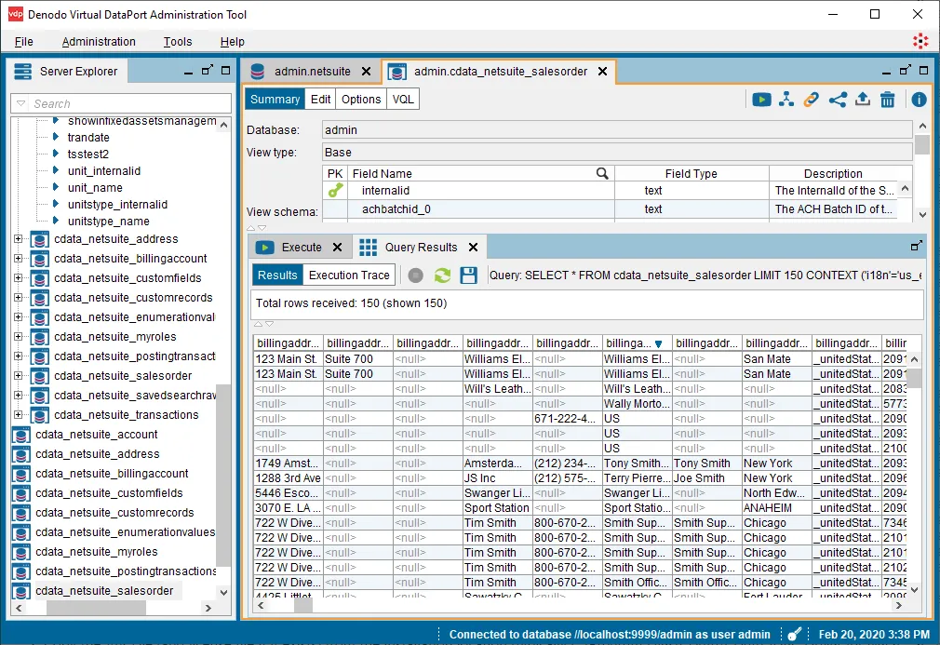
Task: Execute the cdata_netsuite_salesorder view
Action: click(762, 99)
